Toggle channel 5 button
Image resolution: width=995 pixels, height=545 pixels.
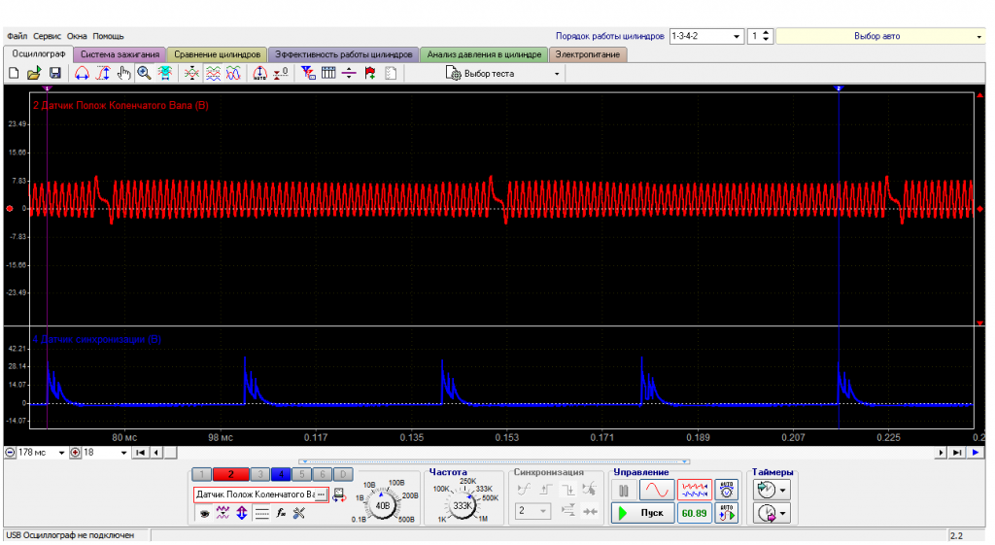click(x=301, y=474)
